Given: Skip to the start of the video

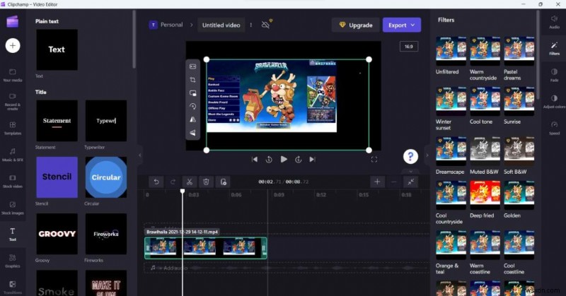Looking at the screenshot, I should [255, 160].
